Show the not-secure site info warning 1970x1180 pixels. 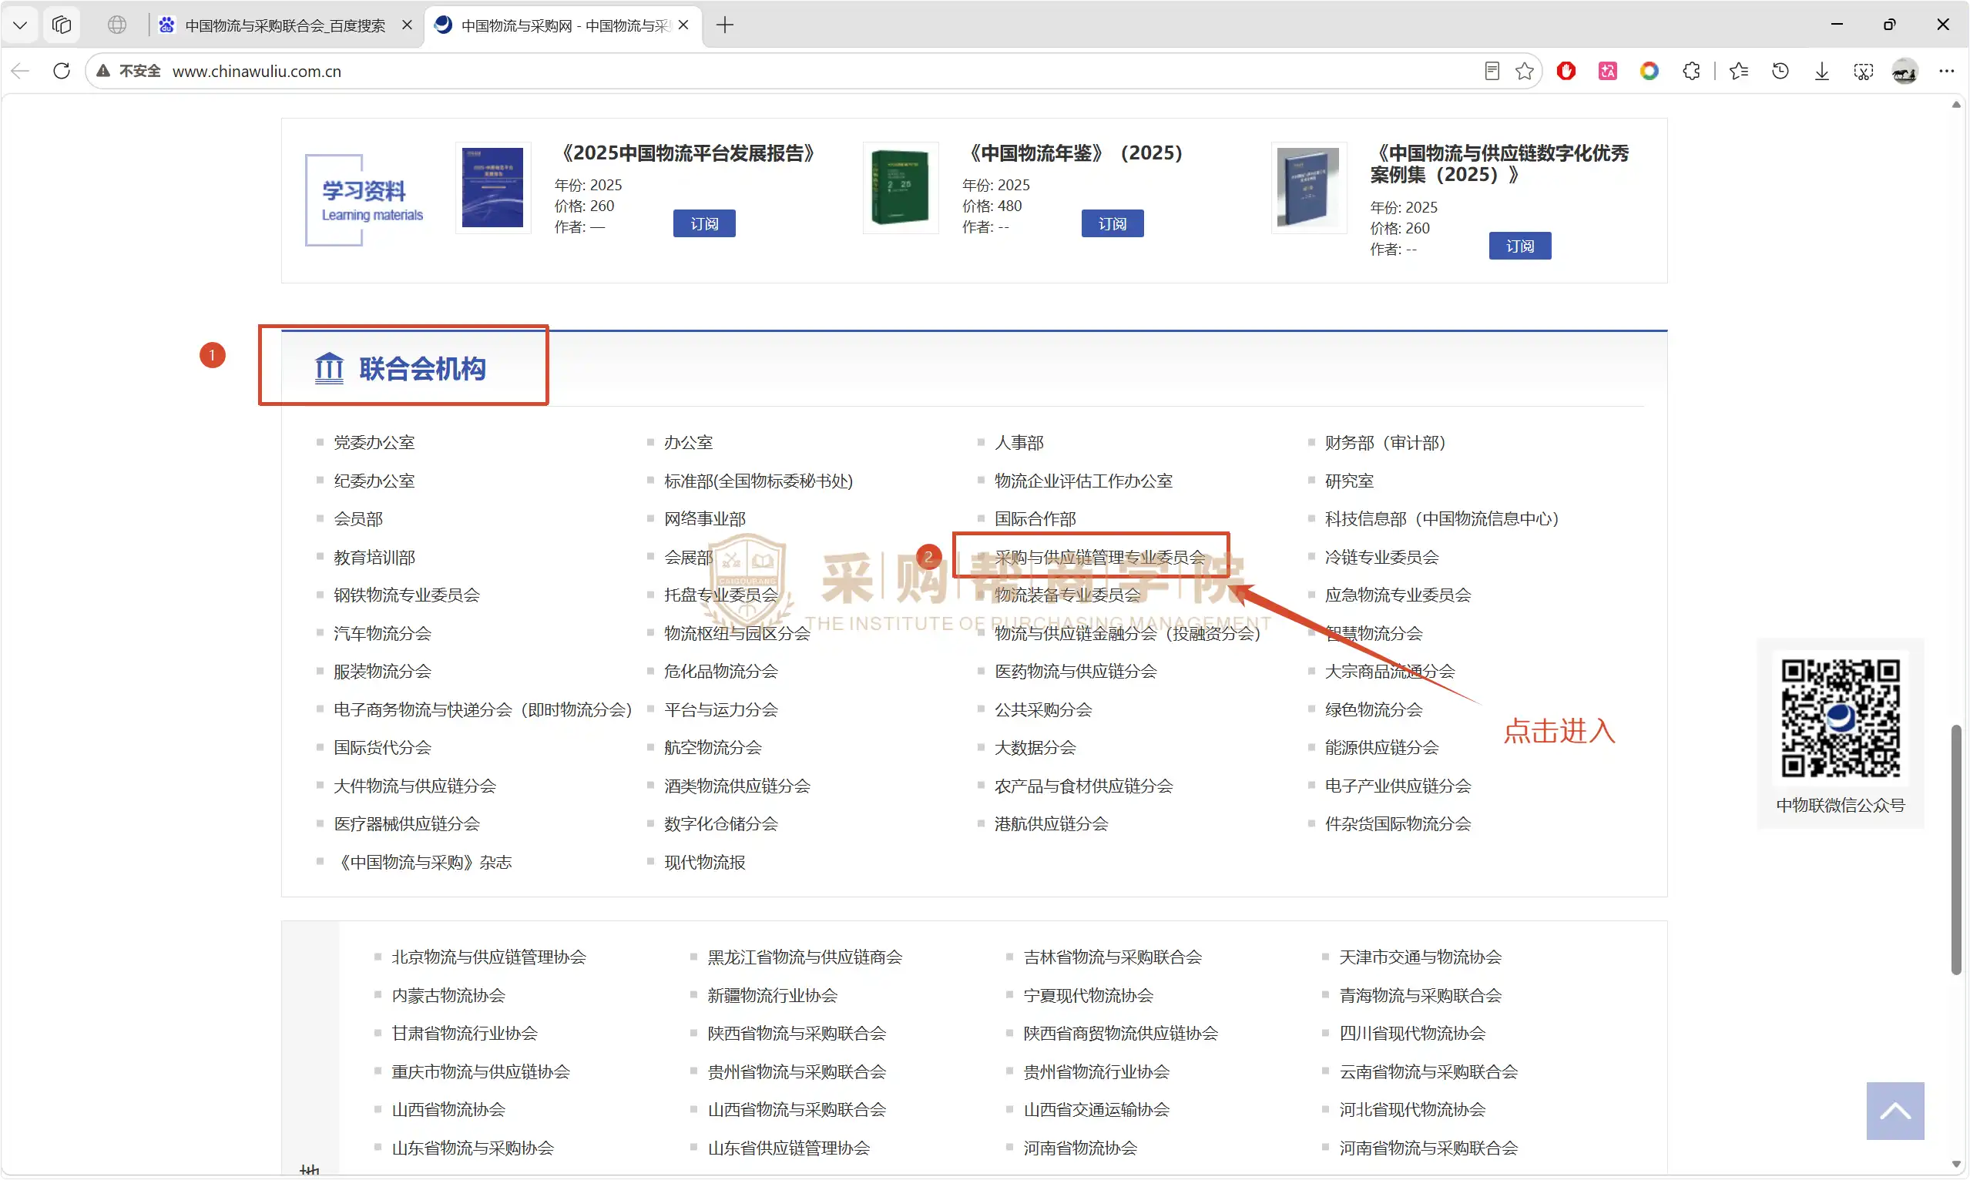tap(128, 71)
